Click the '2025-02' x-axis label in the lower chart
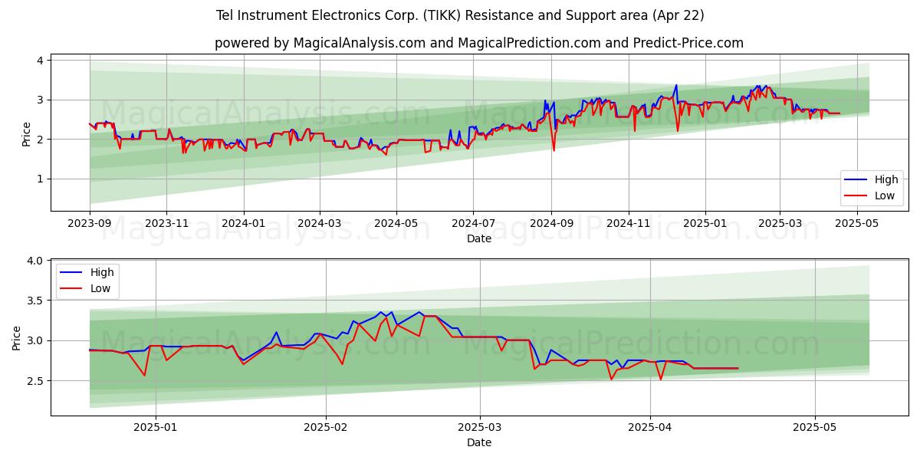The width and height of the screenshot is (920, 460). (326, 428)
